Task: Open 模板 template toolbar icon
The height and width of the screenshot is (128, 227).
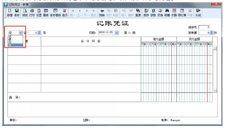Action: point(46,13)
